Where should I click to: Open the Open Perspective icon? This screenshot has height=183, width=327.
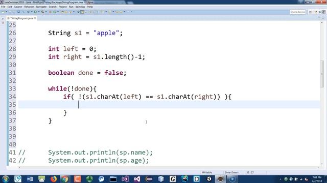point(310,12)
